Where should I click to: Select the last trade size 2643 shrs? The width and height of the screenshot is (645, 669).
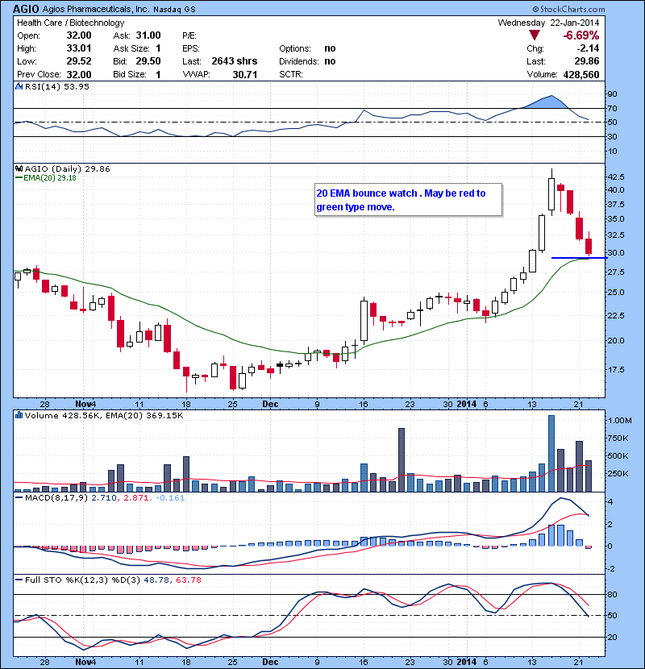235,61
